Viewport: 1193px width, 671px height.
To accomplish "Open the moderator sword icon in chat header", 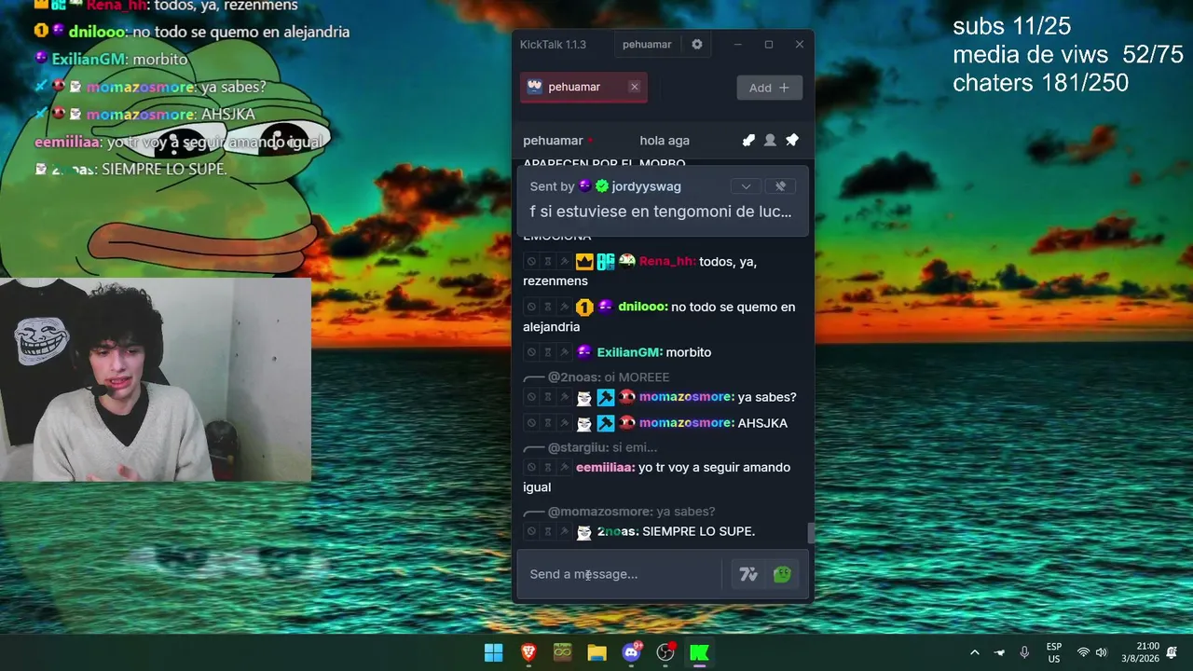I will [748, 140].
